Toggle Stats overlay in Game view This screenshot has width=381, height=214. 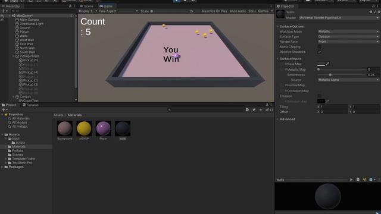(x=252, y=11)
